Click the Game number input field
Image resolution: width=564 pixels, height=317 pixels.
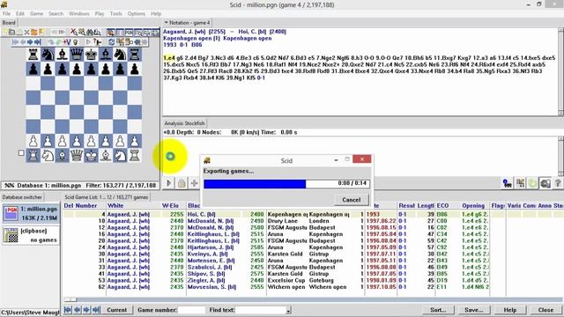click(x=191, y=310)
